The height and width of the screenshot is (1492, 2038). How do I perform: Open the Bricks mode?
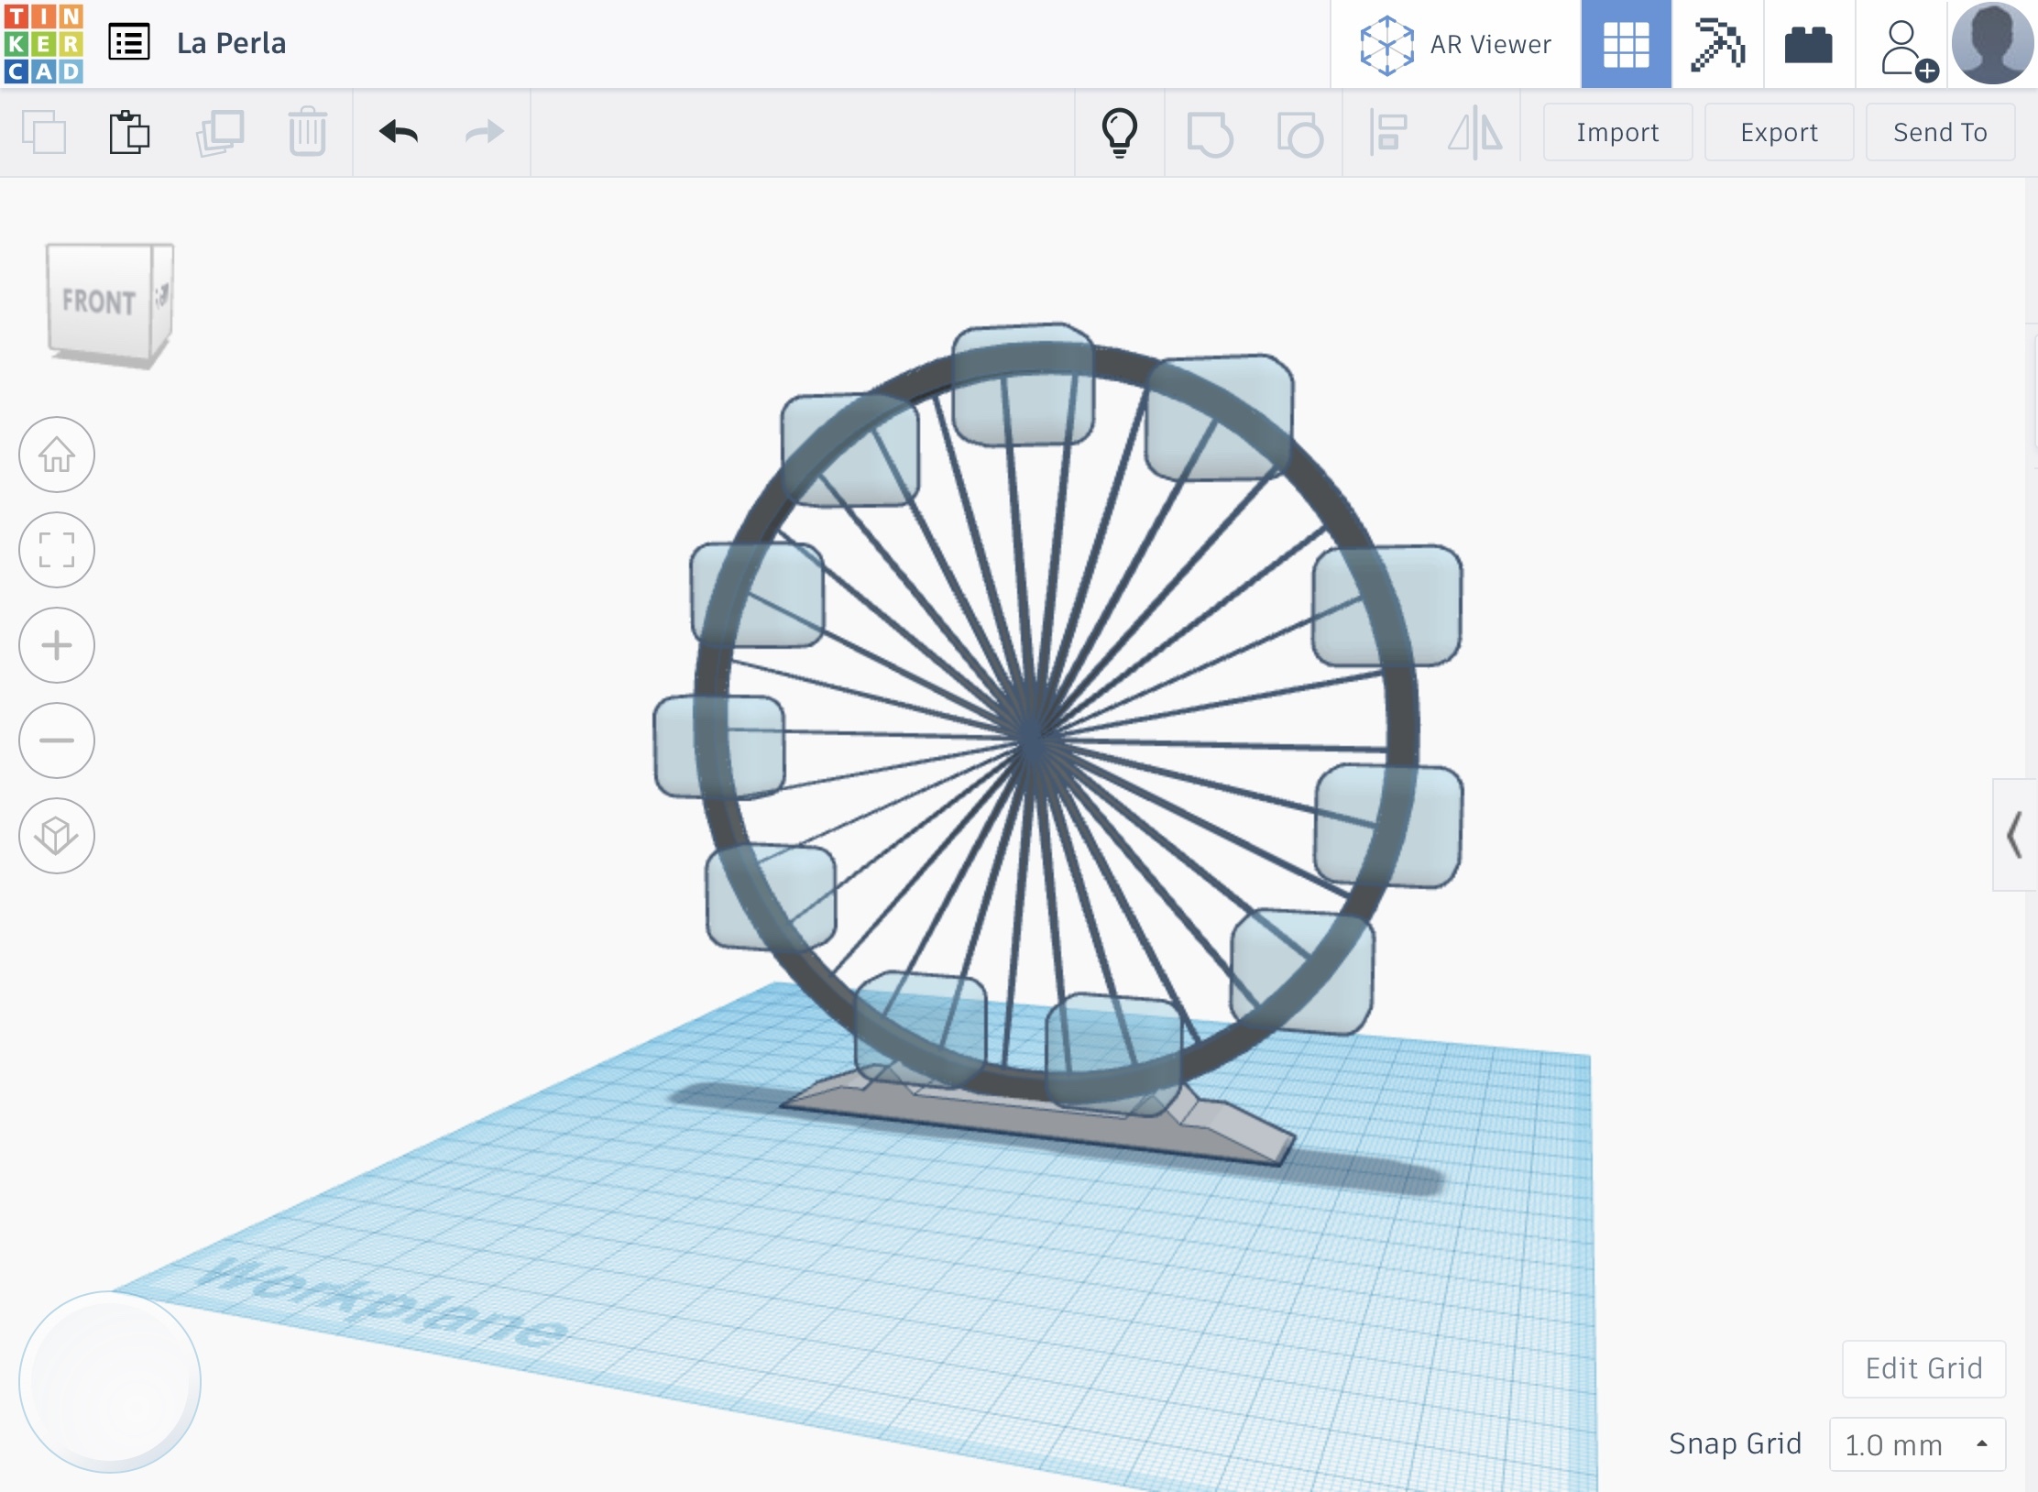[1809, 44]
